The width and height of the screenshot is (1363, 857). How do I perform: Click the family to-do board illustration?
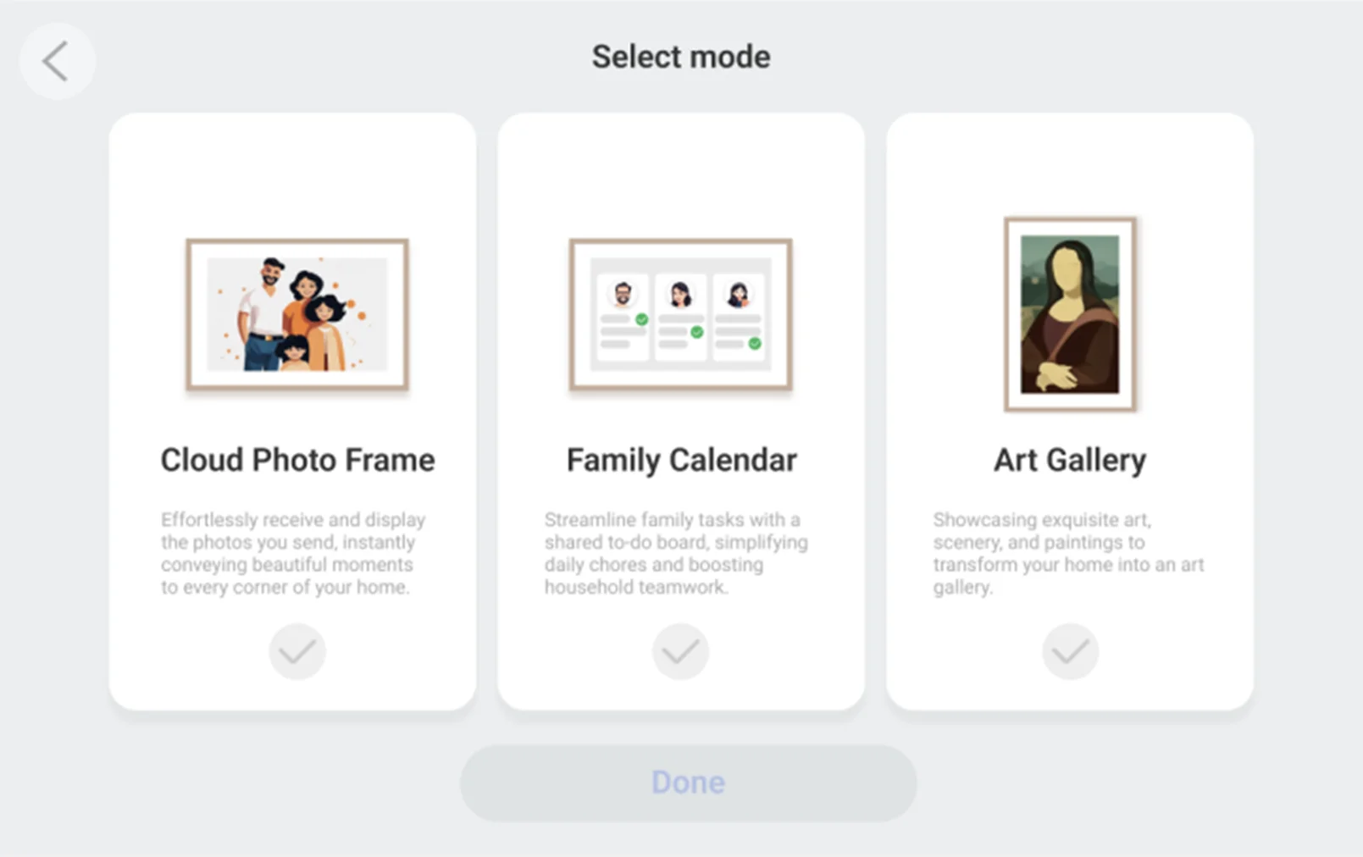(x=680, y=314)
